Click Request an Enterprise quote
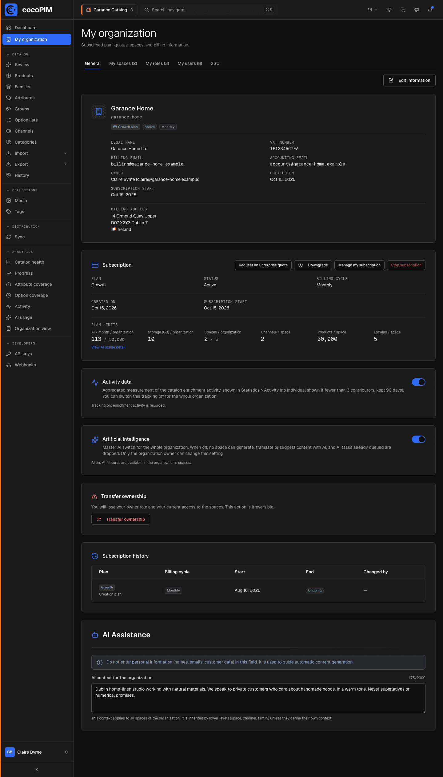 coord(263,265)
